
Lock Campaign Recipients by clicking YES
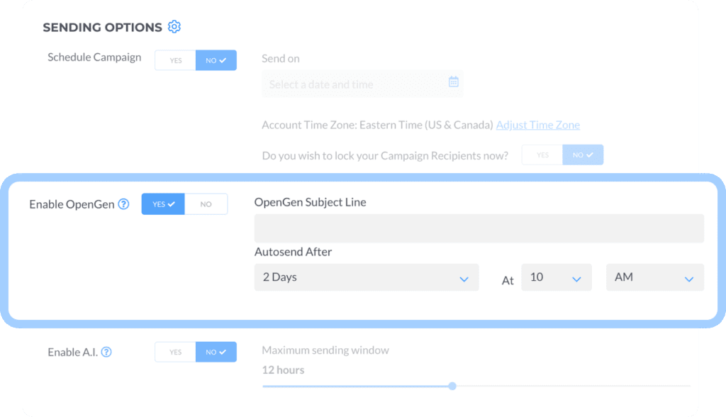pos(542,155)
